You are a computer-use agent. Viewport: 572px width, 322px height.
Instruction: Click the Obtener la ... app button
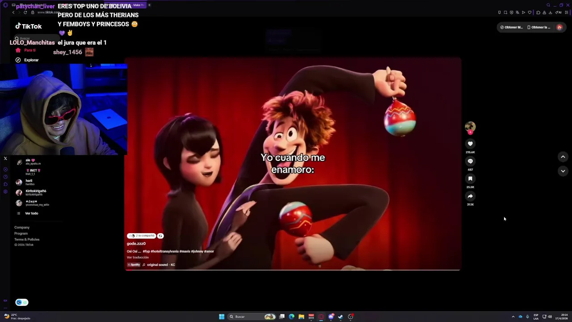tap(538, 27)
